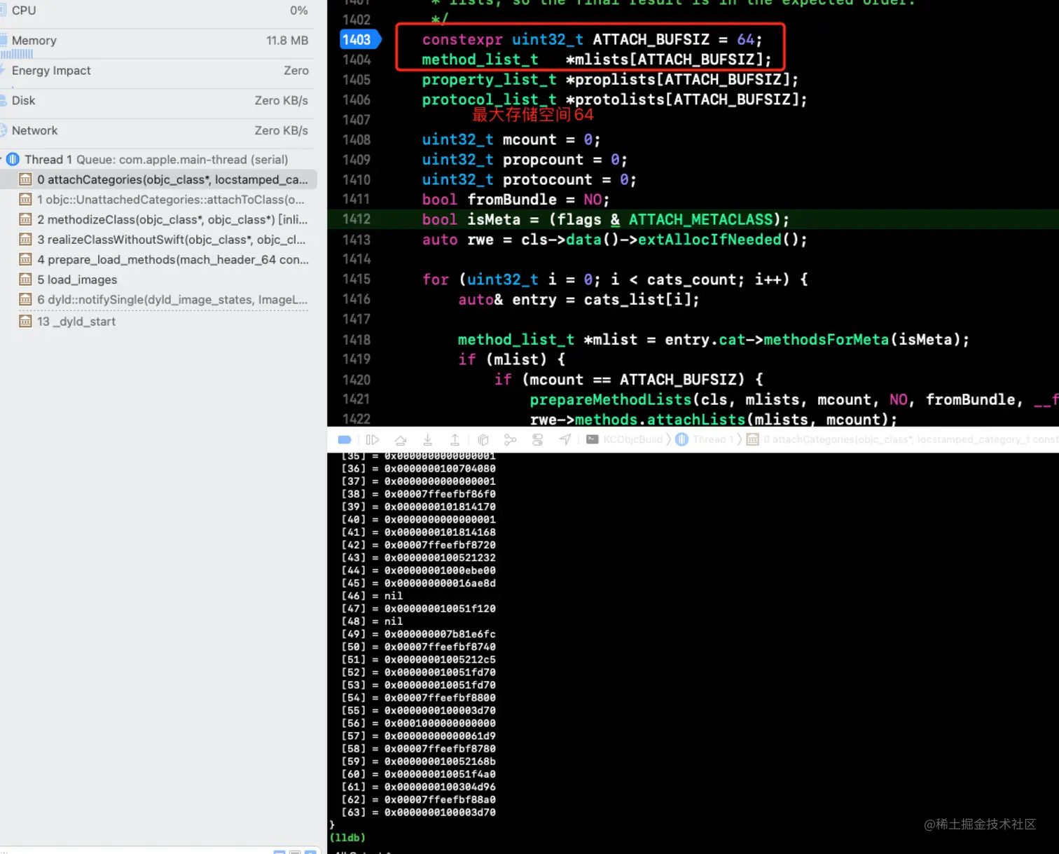
Task: Click the blue thread icon in jump bar
Action: [x=681, y=439]
